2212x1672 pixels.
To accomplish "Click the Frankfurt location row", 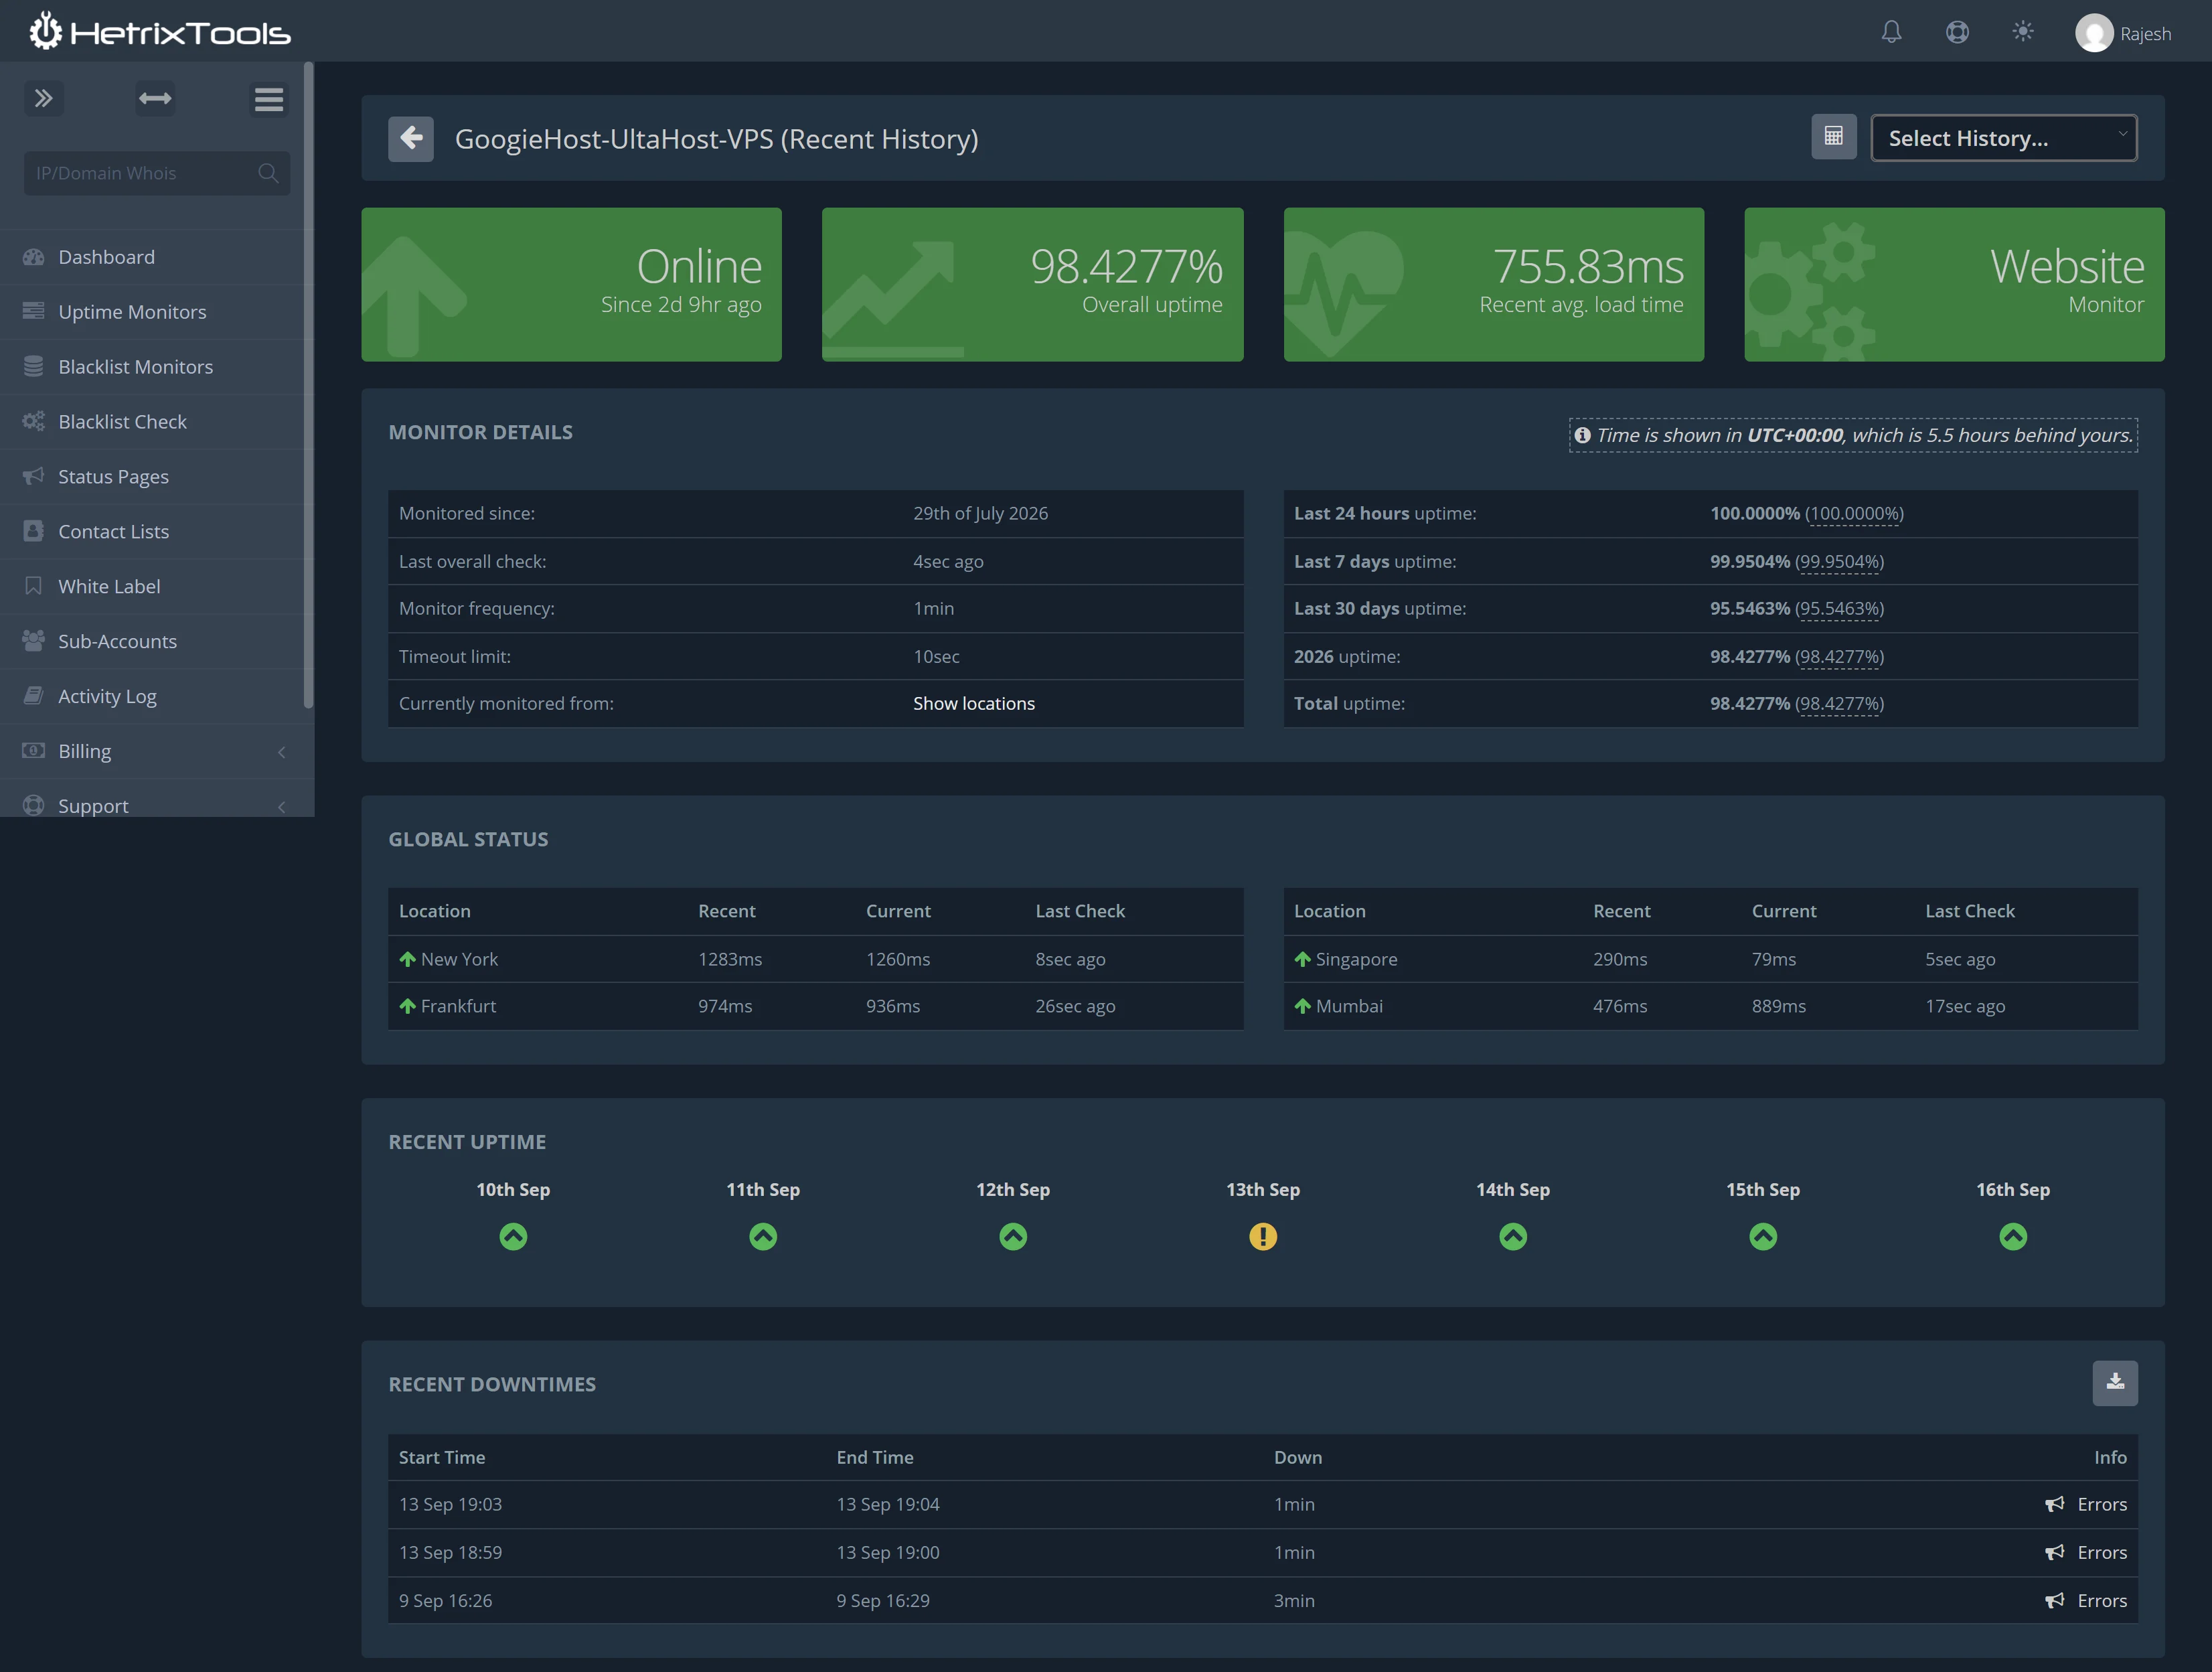I will [816, 1006].
